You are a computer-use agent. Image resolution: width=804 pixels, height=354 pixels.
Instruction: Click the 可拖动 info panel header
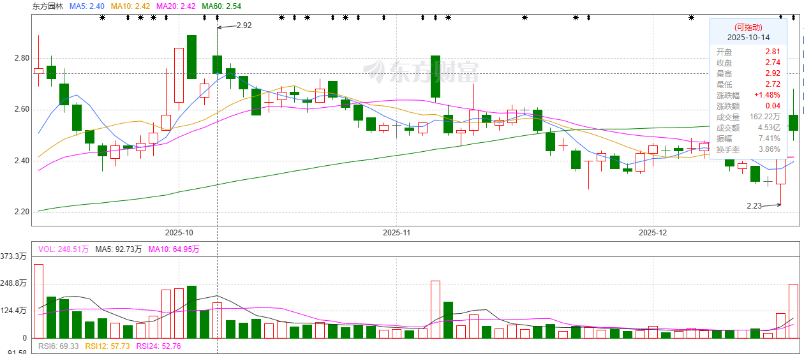pyautogui.click(x=748, y=27)
